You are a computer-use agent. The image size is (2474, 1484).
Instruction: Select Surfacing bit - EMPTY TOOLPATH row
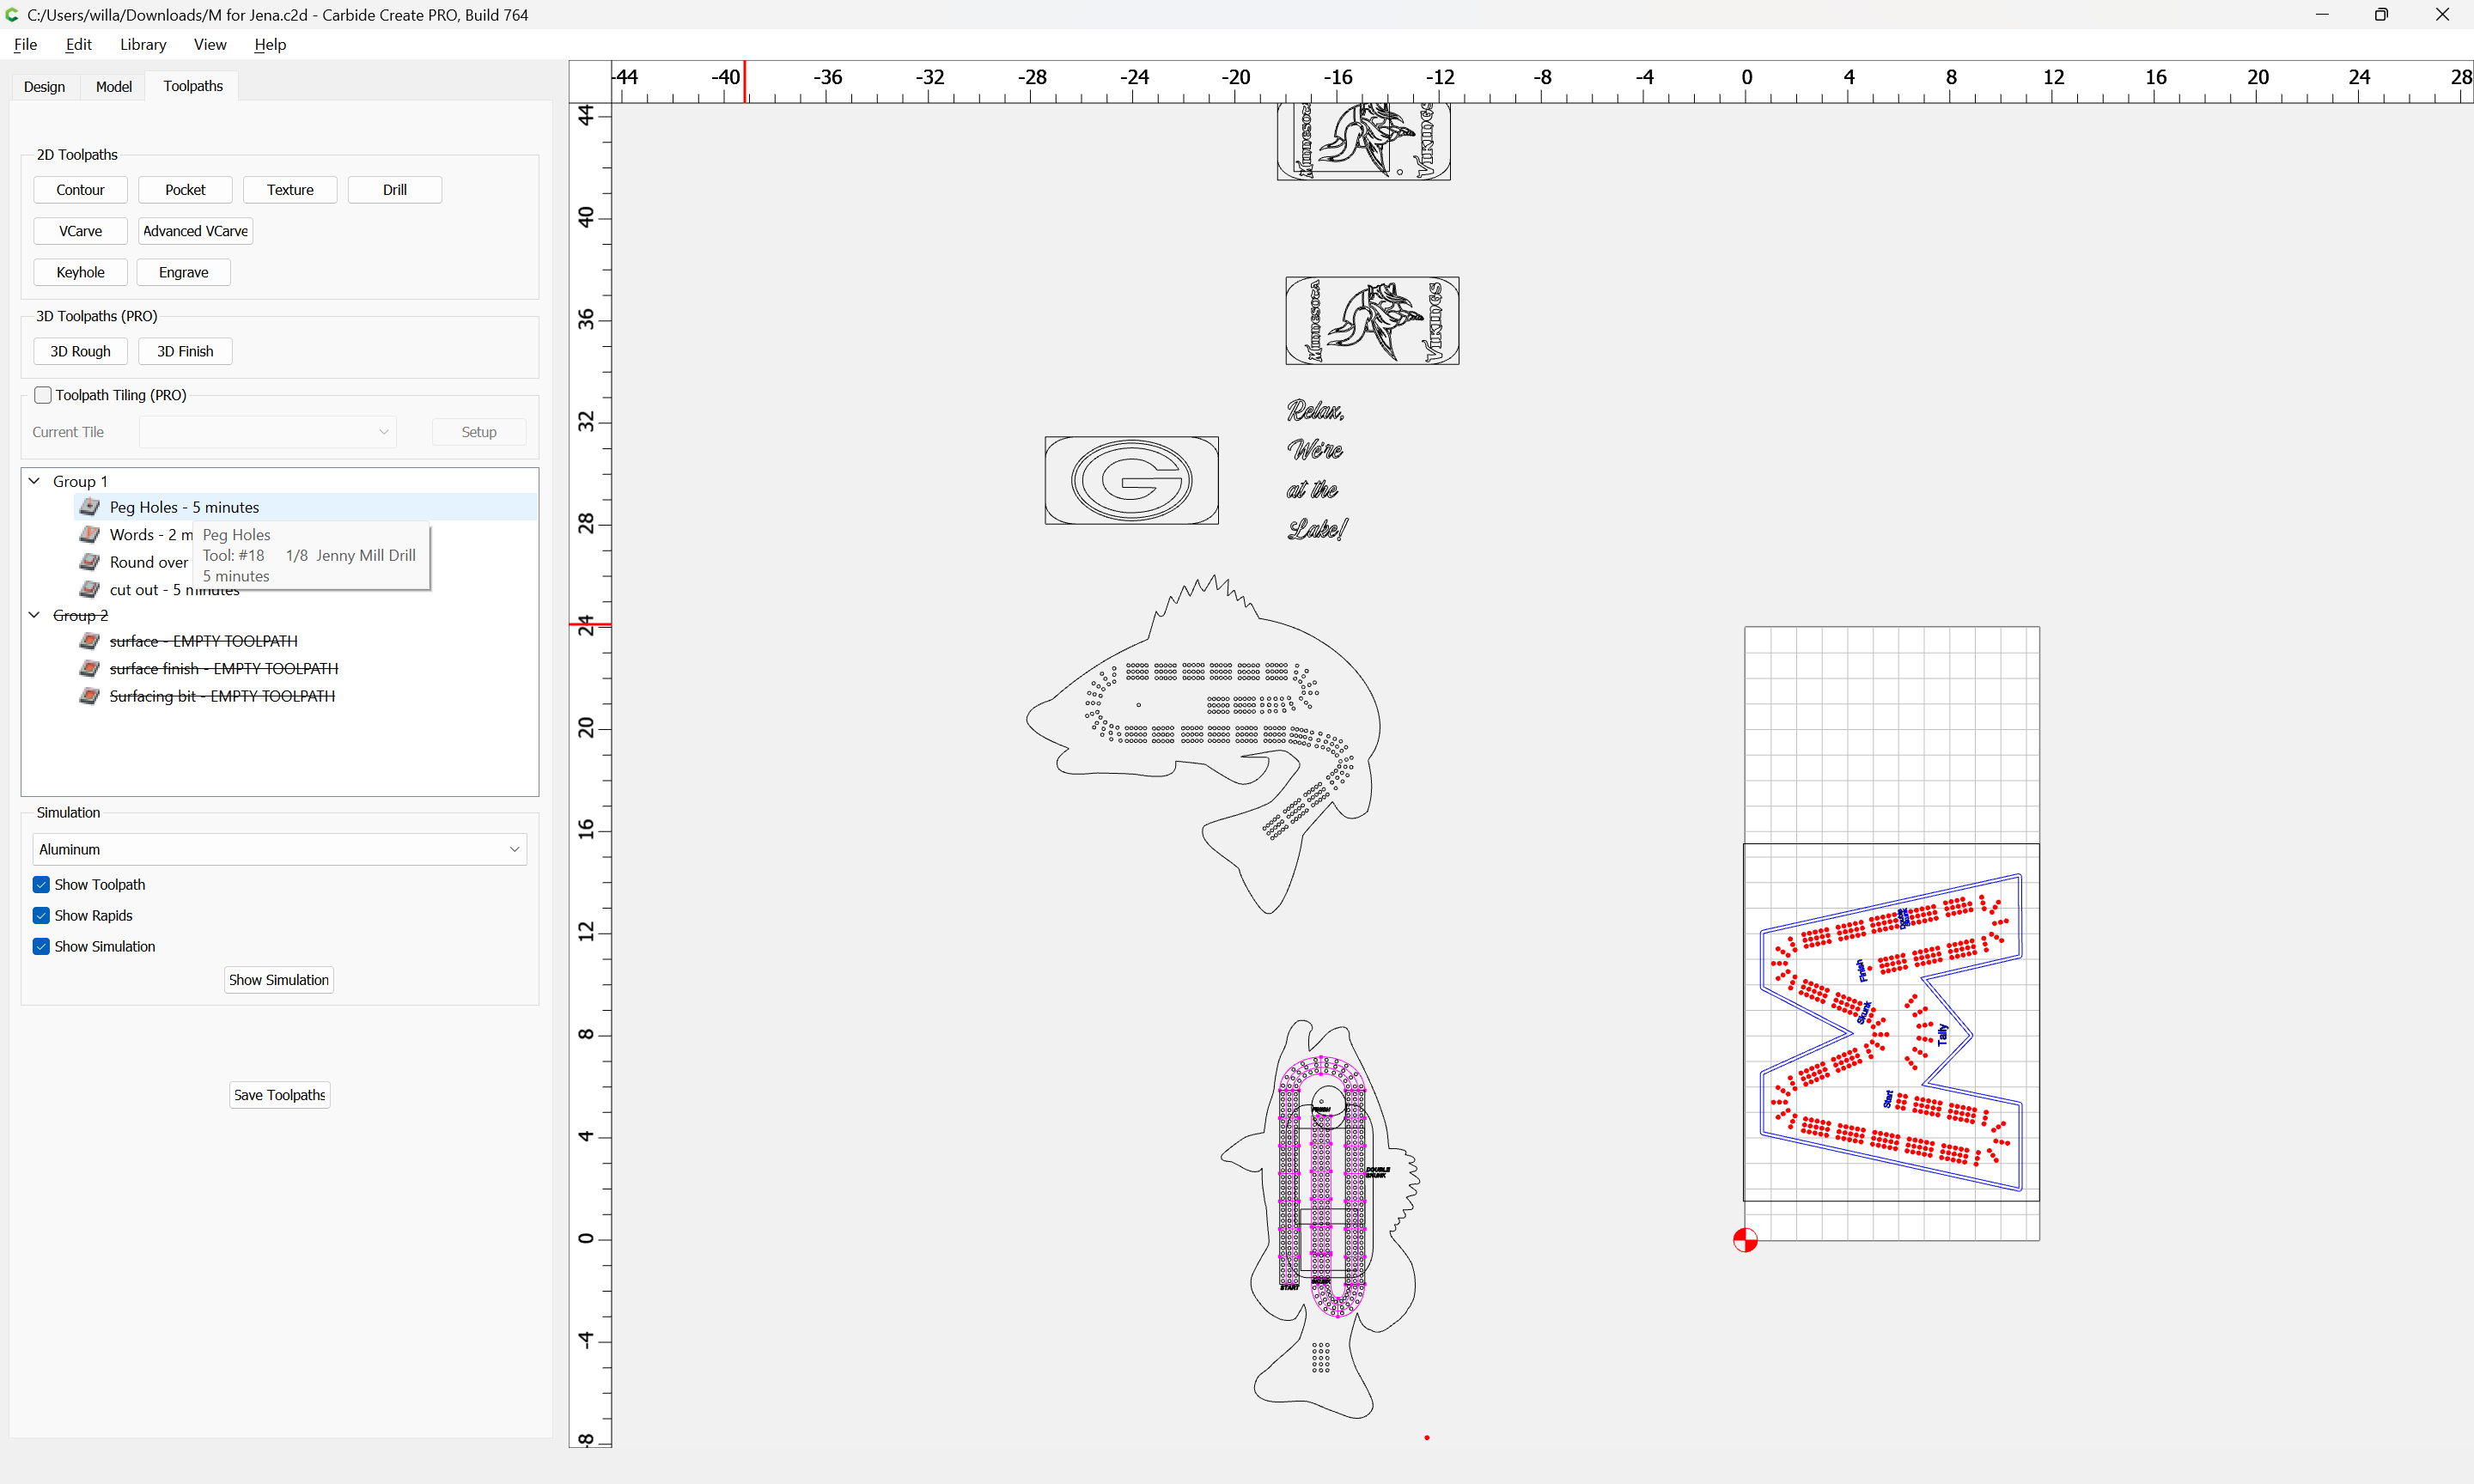point(305,696)
